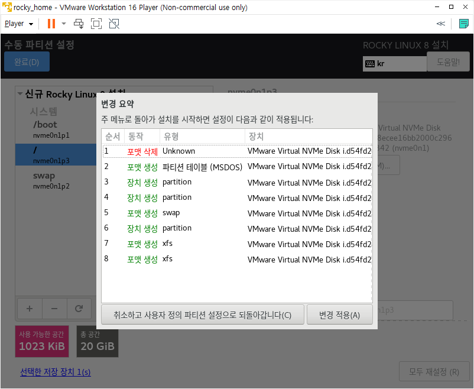
Task: Select row 4 장치 생성 partition
Action: (237, 197)
